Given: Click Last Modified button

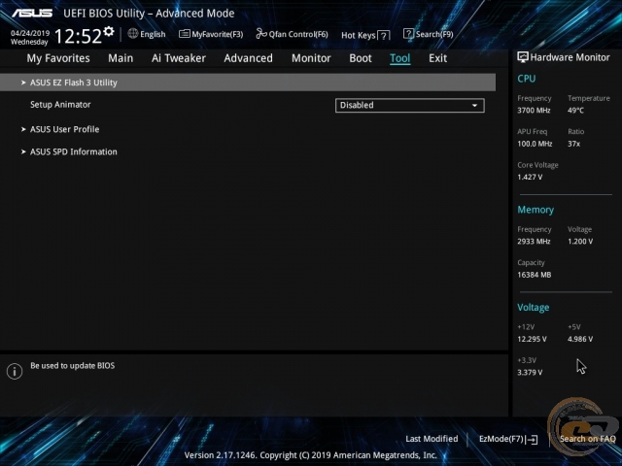Looking at the screenshot, I should [432, 439].
